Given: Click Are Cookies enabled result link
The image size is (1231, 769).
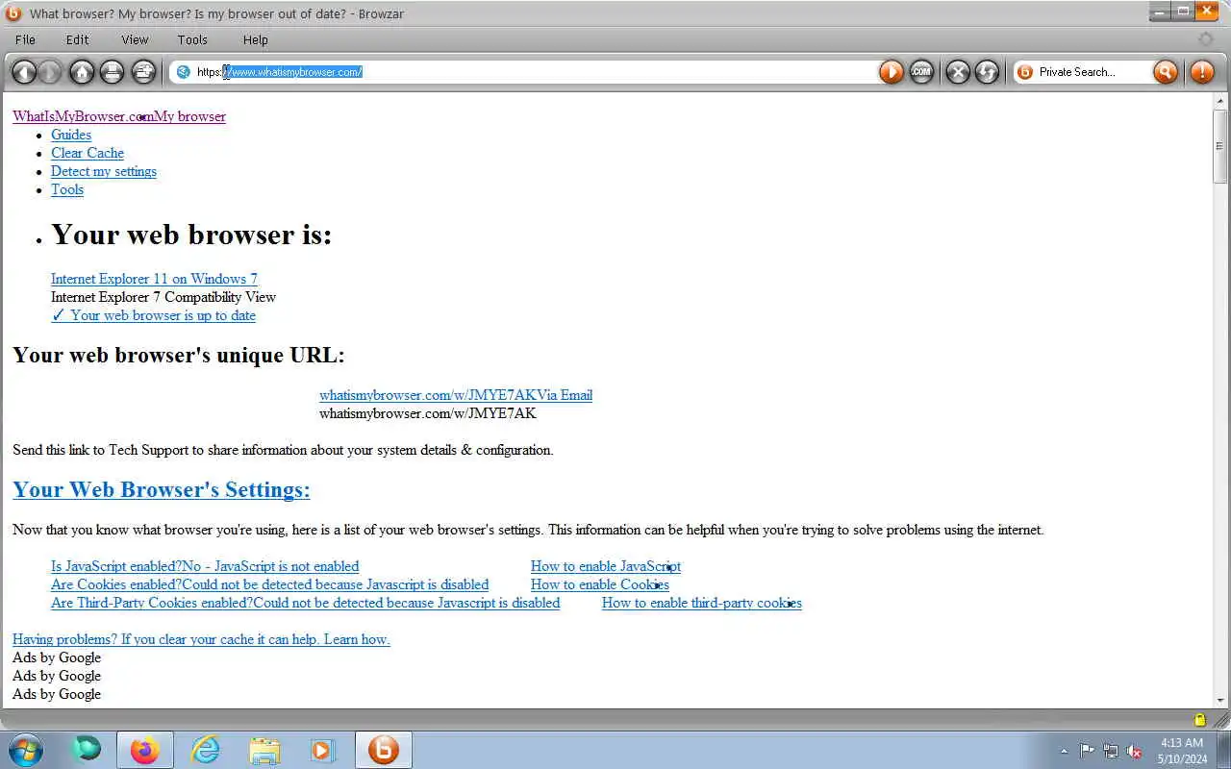Looking at the screenshot, I should 269,584.
